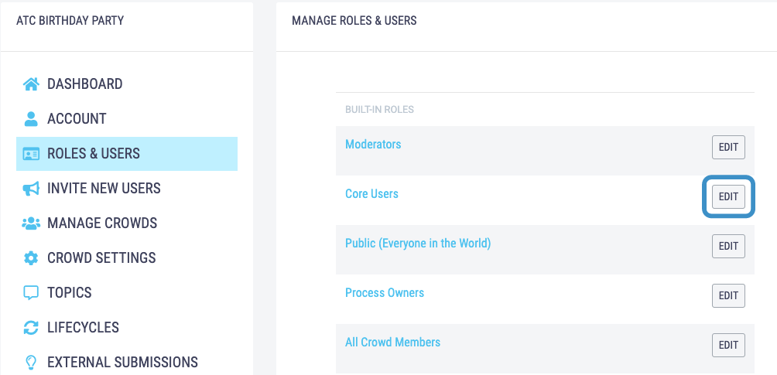Viewport: 777px width, 375px height.
Task: Click the Dashboard house icon
Action: (31, 84)
